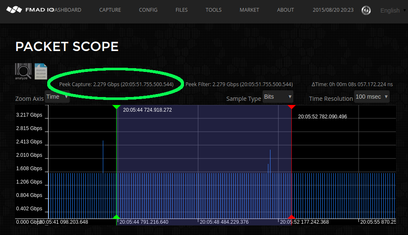The image size is (408, 235).
Task: Open the Capture menu
Action: pos(110,10)
